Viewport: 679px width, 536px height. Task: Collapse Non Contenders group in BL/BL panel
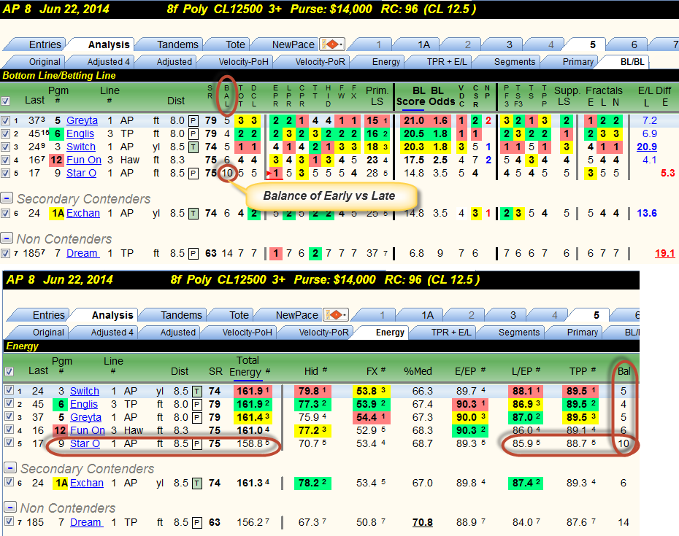[x=7, y=238]
